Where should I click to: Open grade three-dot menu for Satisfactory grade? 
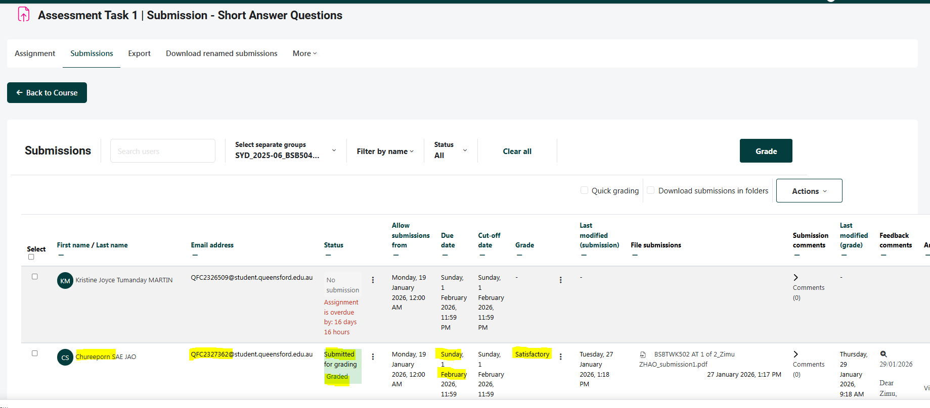(560, 357)
